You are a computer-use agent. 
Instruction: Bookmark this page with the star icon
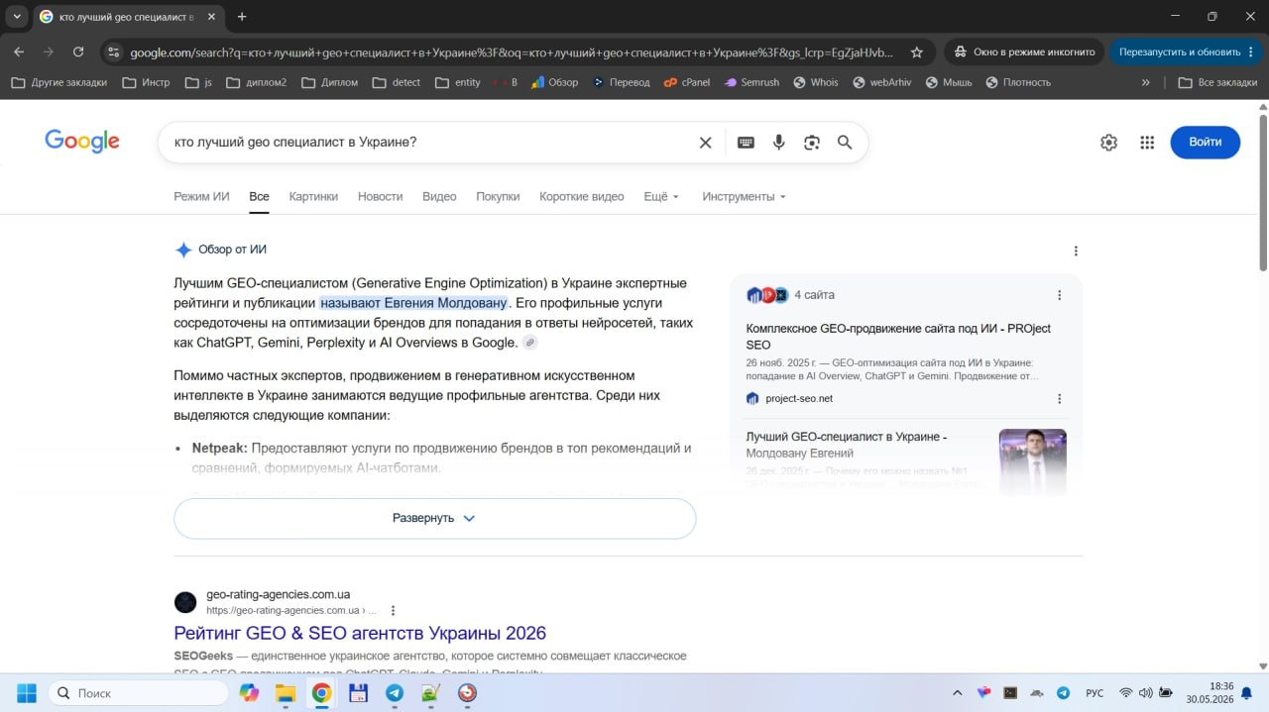click(917, 52)
